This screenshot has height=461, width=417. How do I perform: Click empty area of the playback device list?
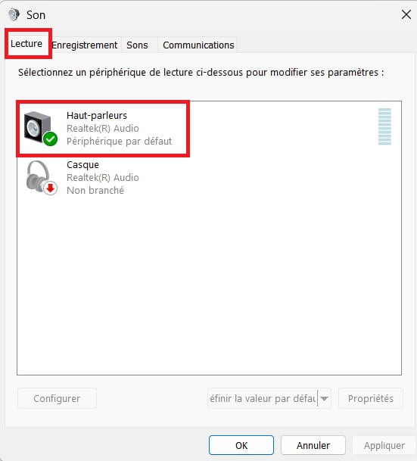tap(209, 279)
